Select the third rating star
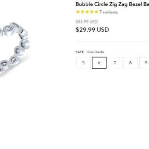The width and height of the screenshot is (149, 149). click(x=87, y=12)
